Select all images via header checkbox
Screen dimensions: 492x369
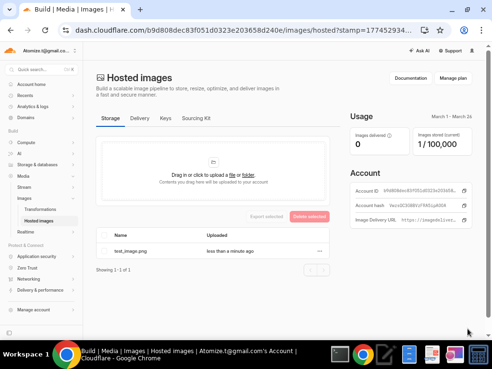pos(104,235)
